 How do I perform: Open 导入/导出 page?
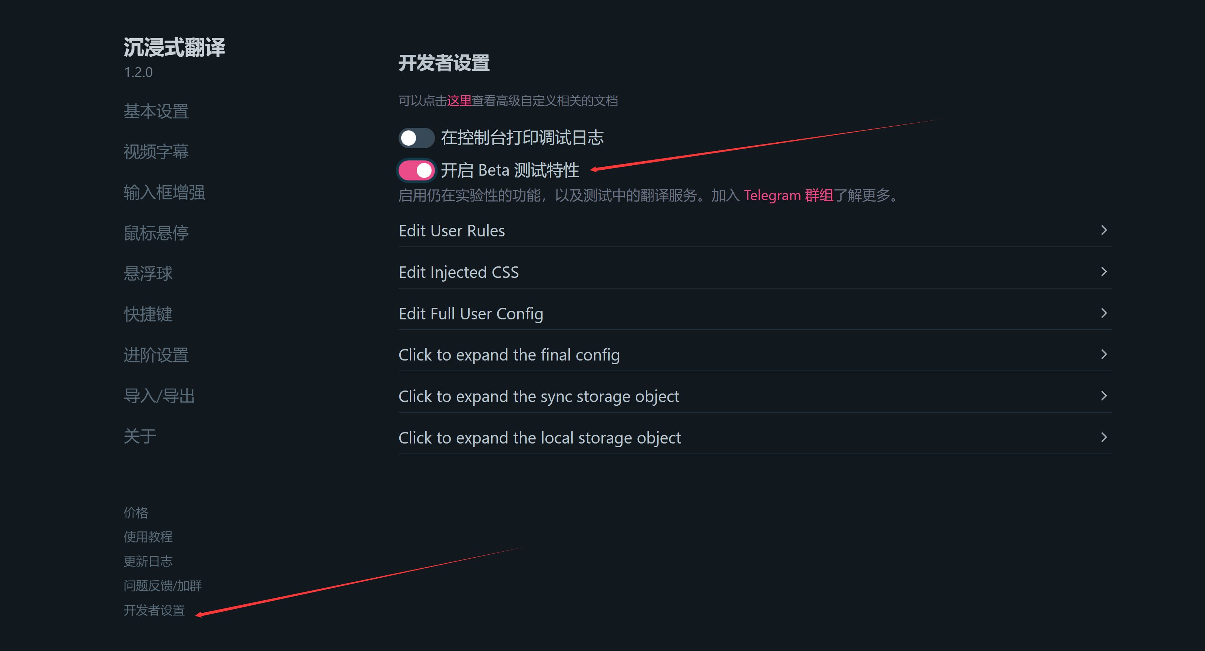click(159, 396)
